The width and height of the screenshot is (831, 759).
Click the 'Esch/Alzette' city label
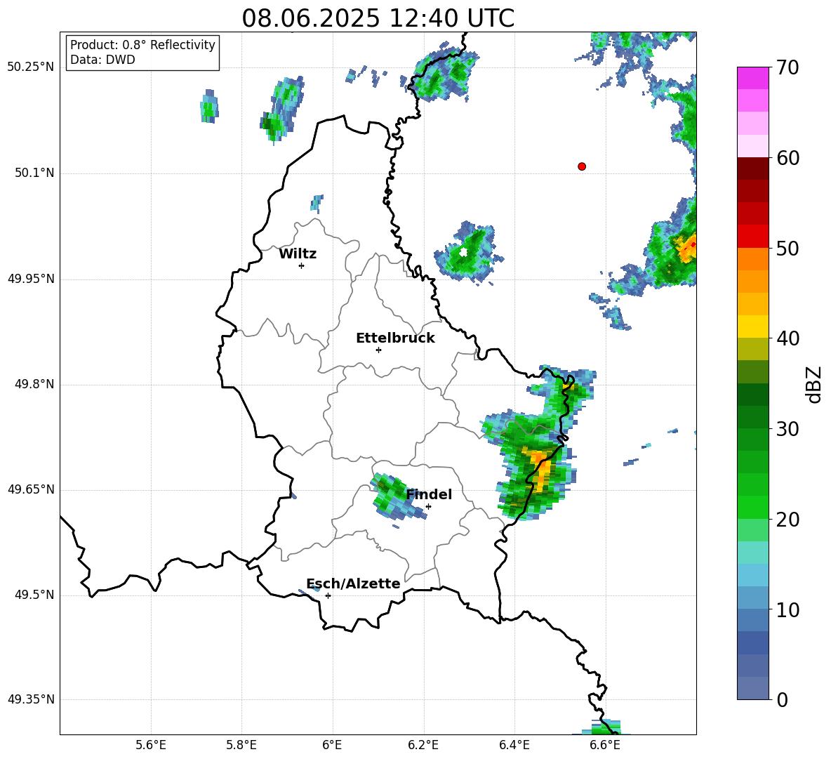coord(353,583)
